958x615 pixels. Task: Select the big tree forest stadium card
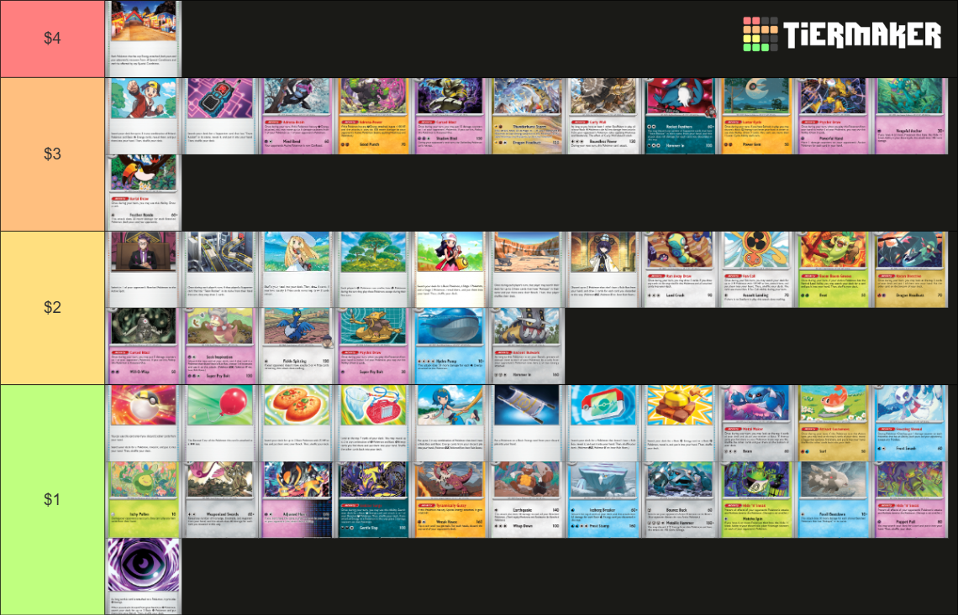tap(373, 269)
